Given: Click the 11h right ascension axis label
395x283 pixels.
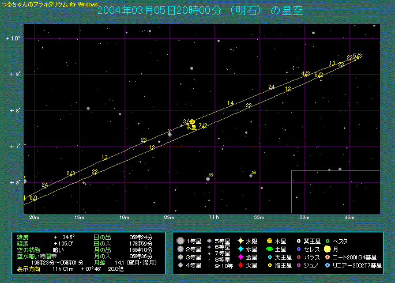Looking at the screenshot, I should coord(213,217).
